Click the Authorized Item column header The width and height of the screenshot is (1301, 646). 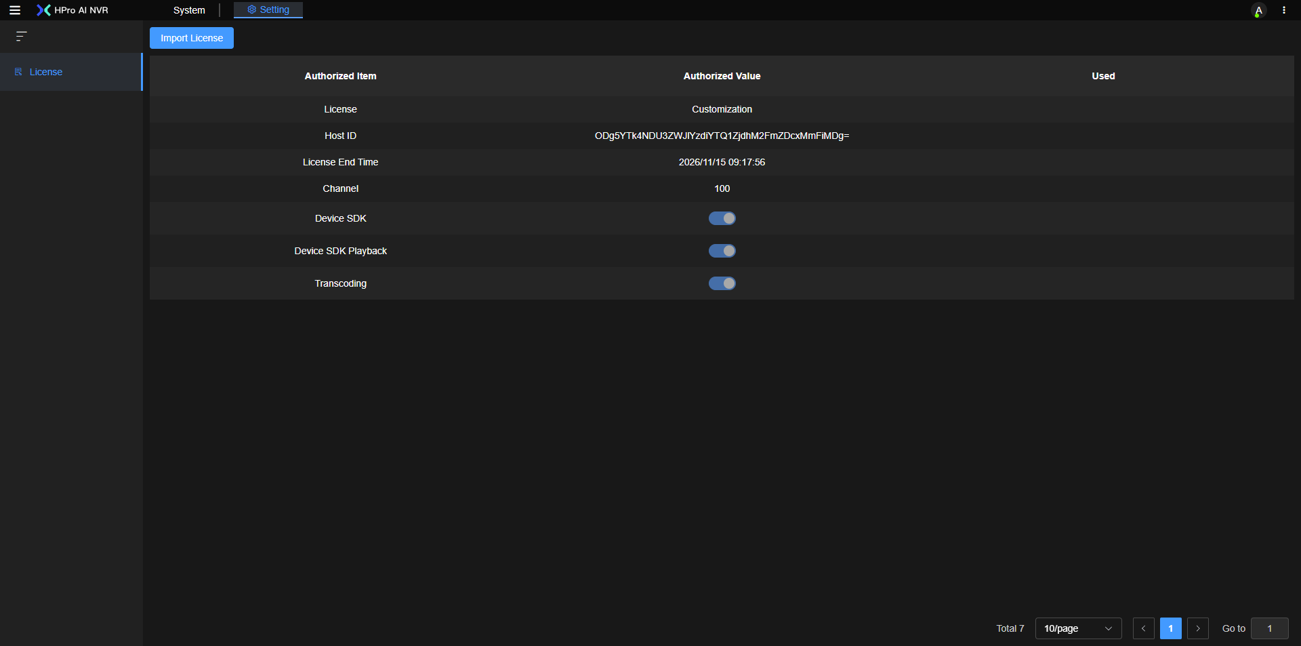coord(340,76)
